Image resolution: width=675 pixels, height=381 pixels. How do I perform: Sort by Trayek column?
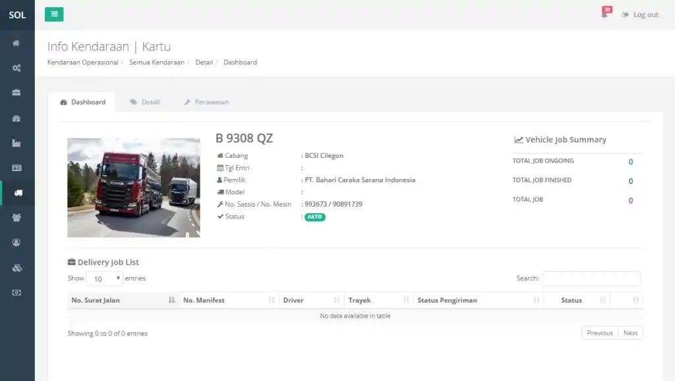[x=379, y=300]
